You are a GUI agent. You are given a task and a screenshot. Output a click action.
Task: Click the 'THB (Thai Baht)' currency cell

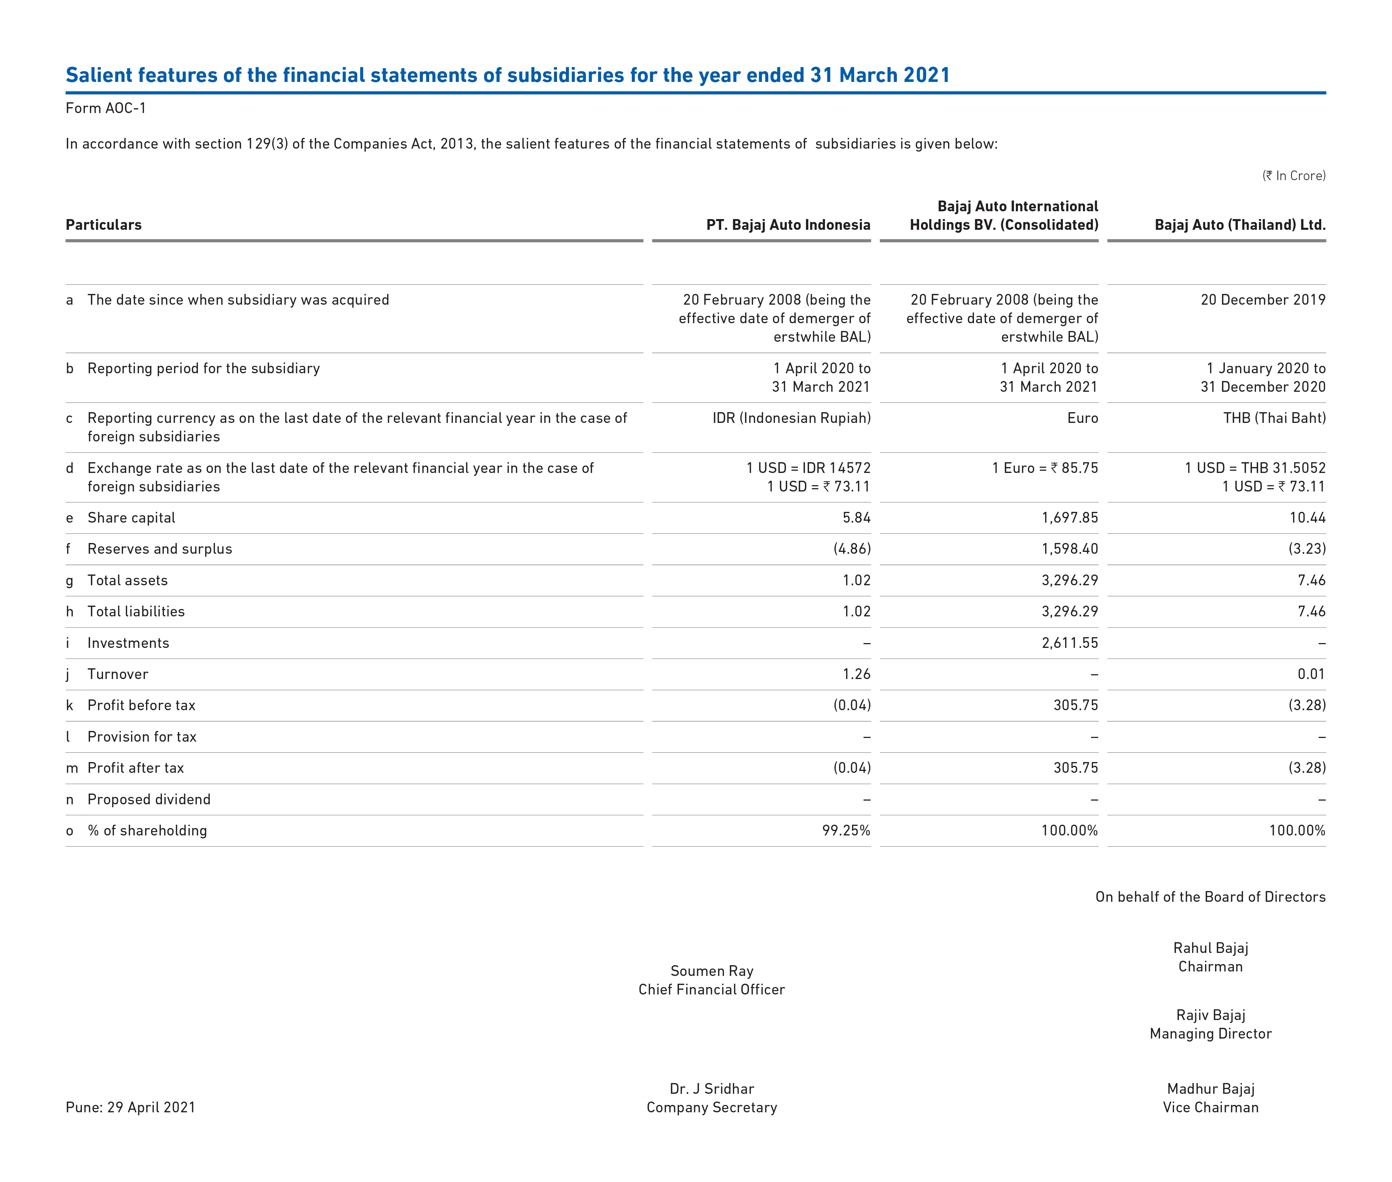click(x=1274, y=418)
